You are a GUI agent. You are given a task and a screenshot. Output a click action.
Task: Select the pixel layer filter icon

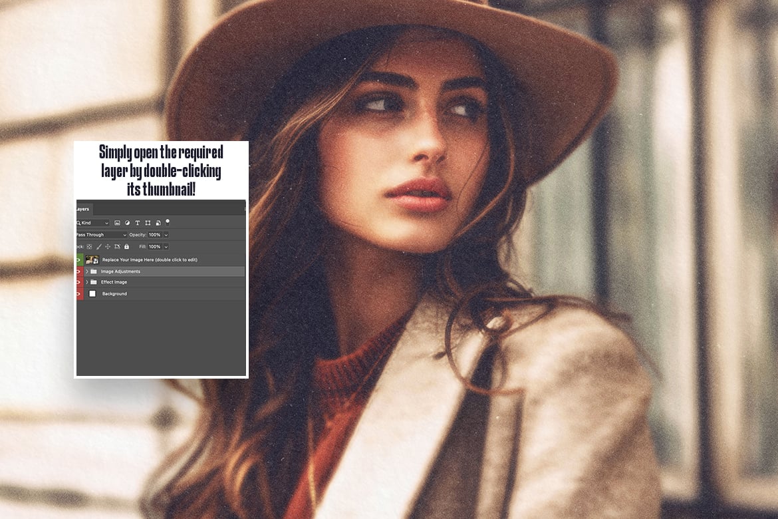point(117,223)
